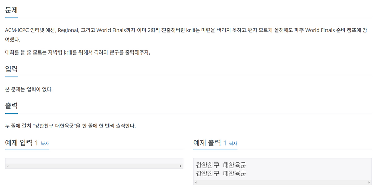Click right scroll arrow in example output box
382x190 pixels.
pyautogui.click(x=369, y=182)
